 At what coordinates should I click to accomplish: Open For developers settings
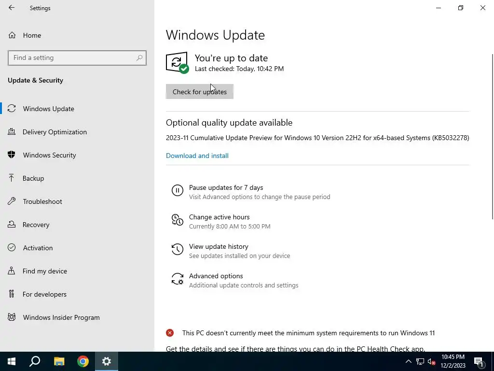(x=44, y=294)
